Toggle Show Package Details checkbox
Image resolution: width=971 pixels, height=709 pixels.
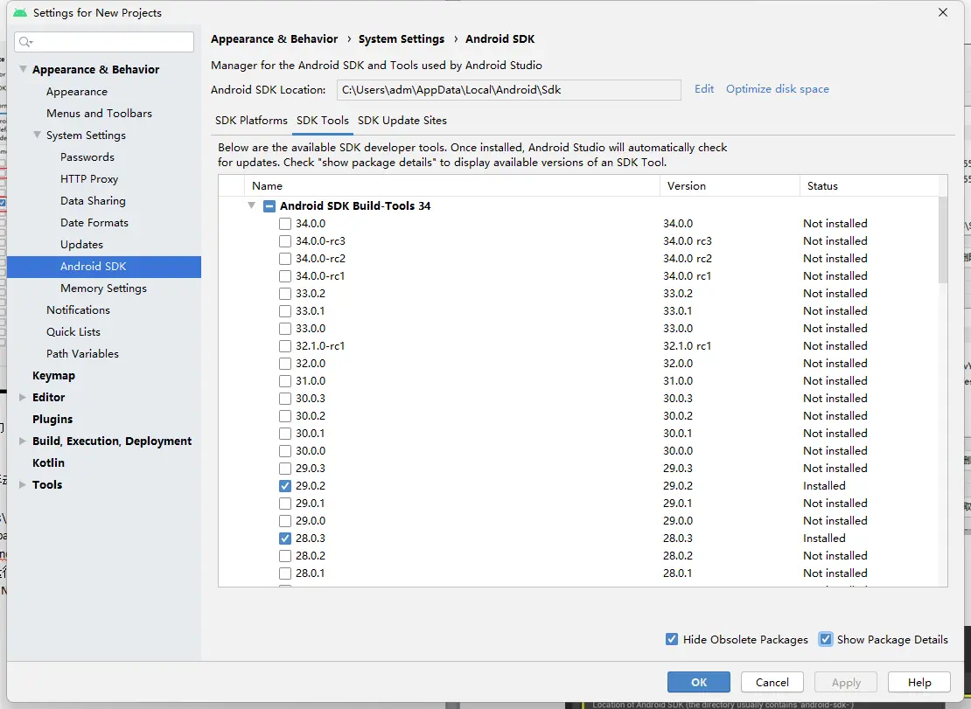tap(826, 639)
